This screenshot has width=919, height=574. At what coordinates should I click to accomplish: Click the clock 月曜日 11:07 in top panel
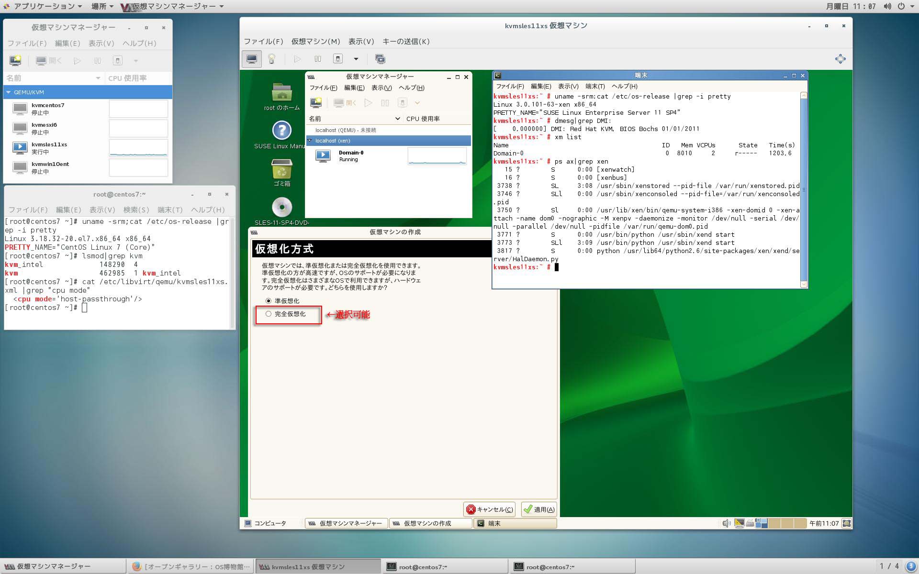pos(851,6)
